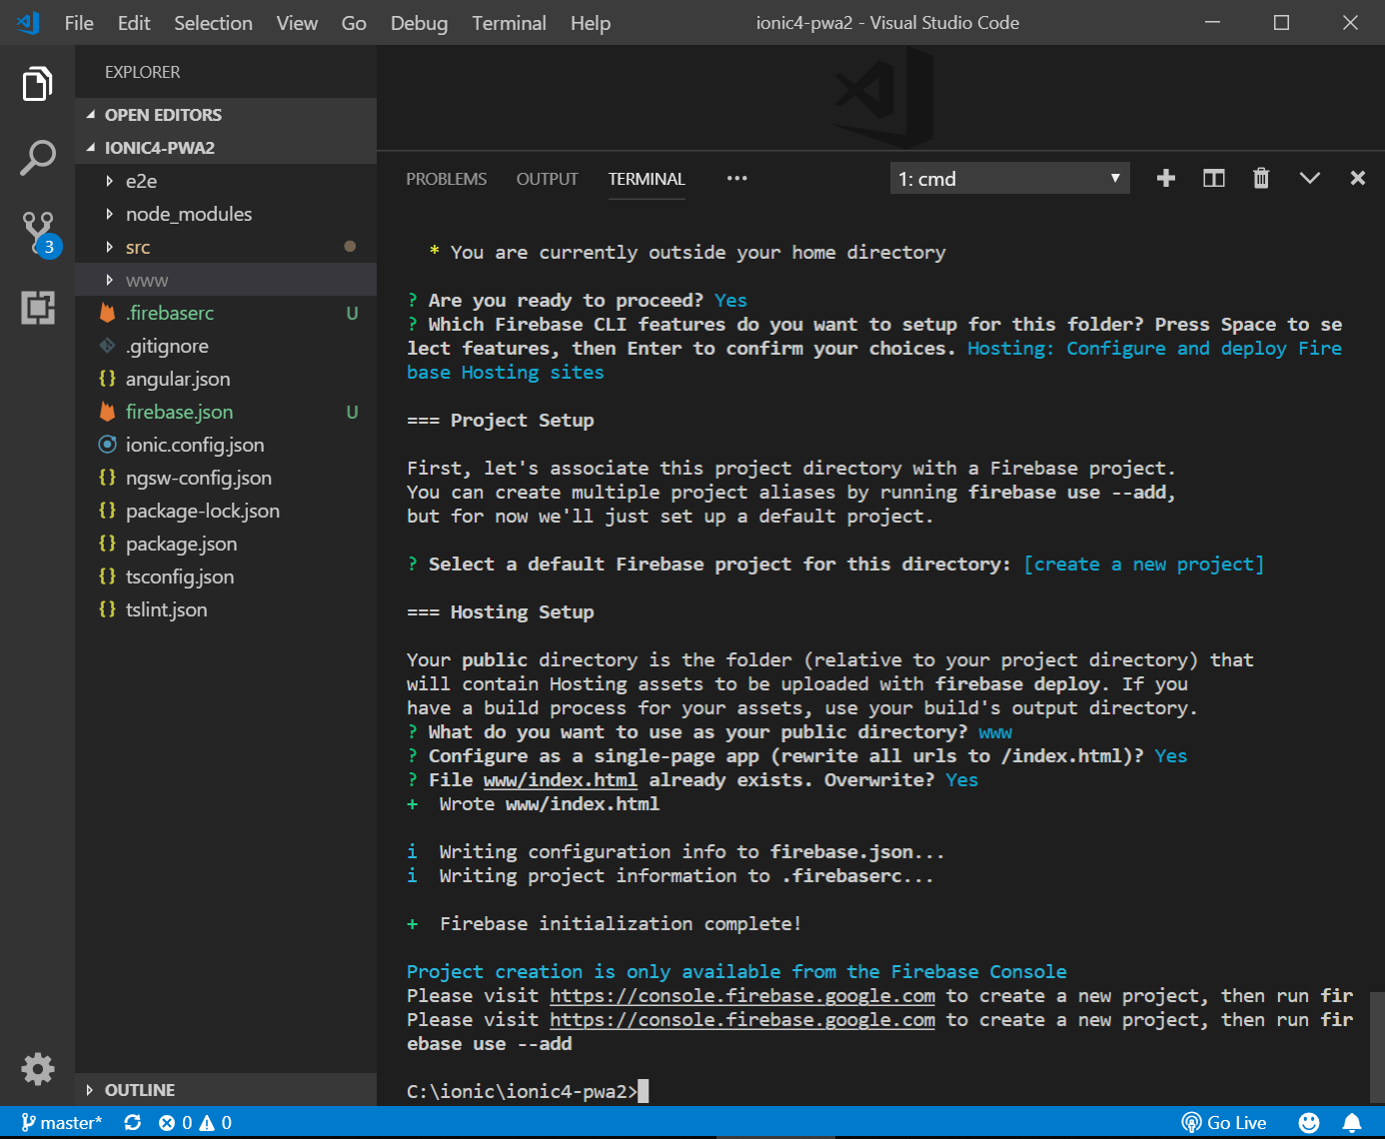Screen dimensions: 1385x1139
Task: Follow first console.firebase.google.com link
Action: coord(742,996)
